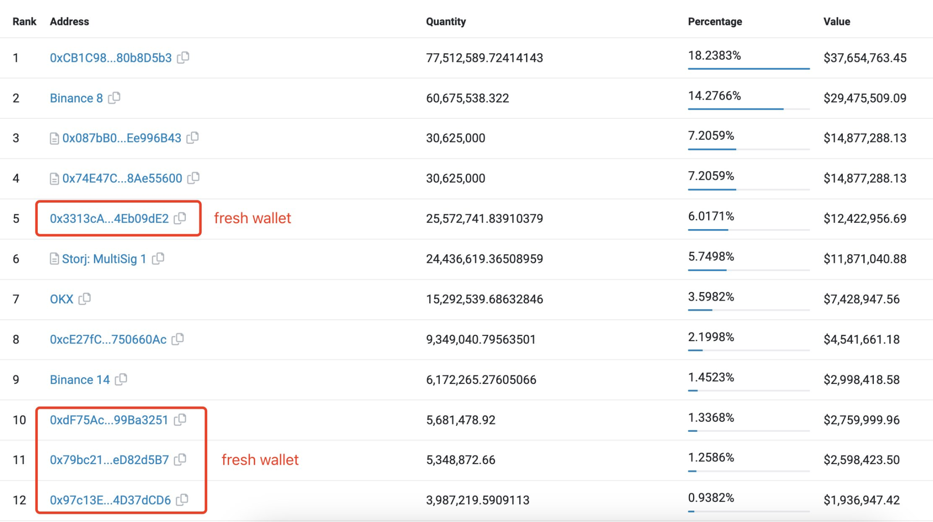Screen dimensions: 933x522
Task: Copy the Binance 14 address
Action: pos(120,379)
